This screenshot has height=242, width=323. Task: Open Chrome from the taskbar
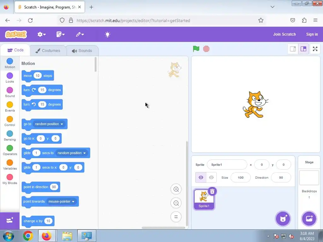28,236
